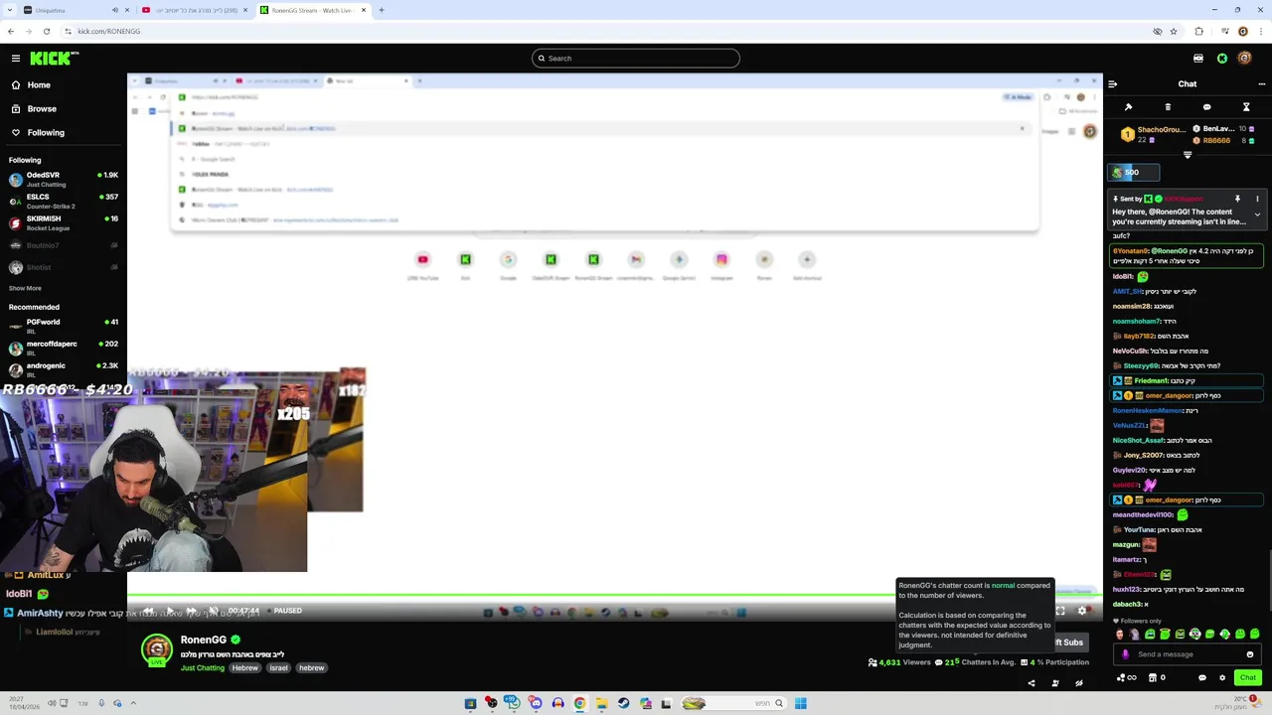
Task: Click the Gift Subs button
Action: click(x=1069, y=643)
